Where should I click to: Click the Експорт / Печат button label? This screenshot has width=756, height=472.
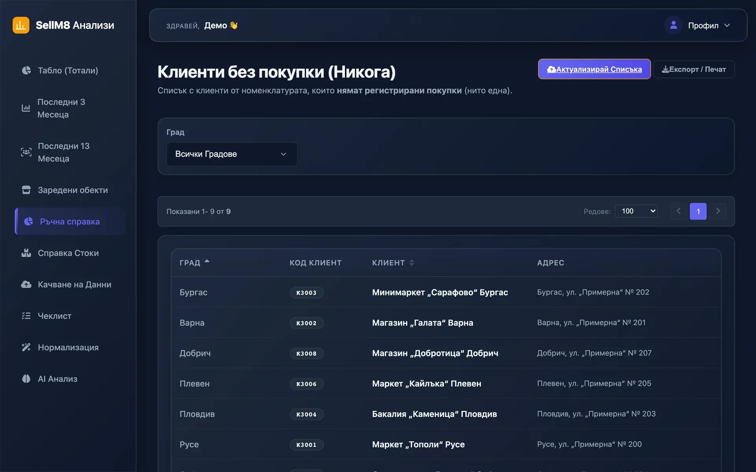click(x=698, y=69)
